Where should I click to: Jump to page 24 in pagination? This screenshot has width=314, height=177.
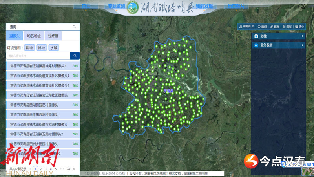click(68, 169)
